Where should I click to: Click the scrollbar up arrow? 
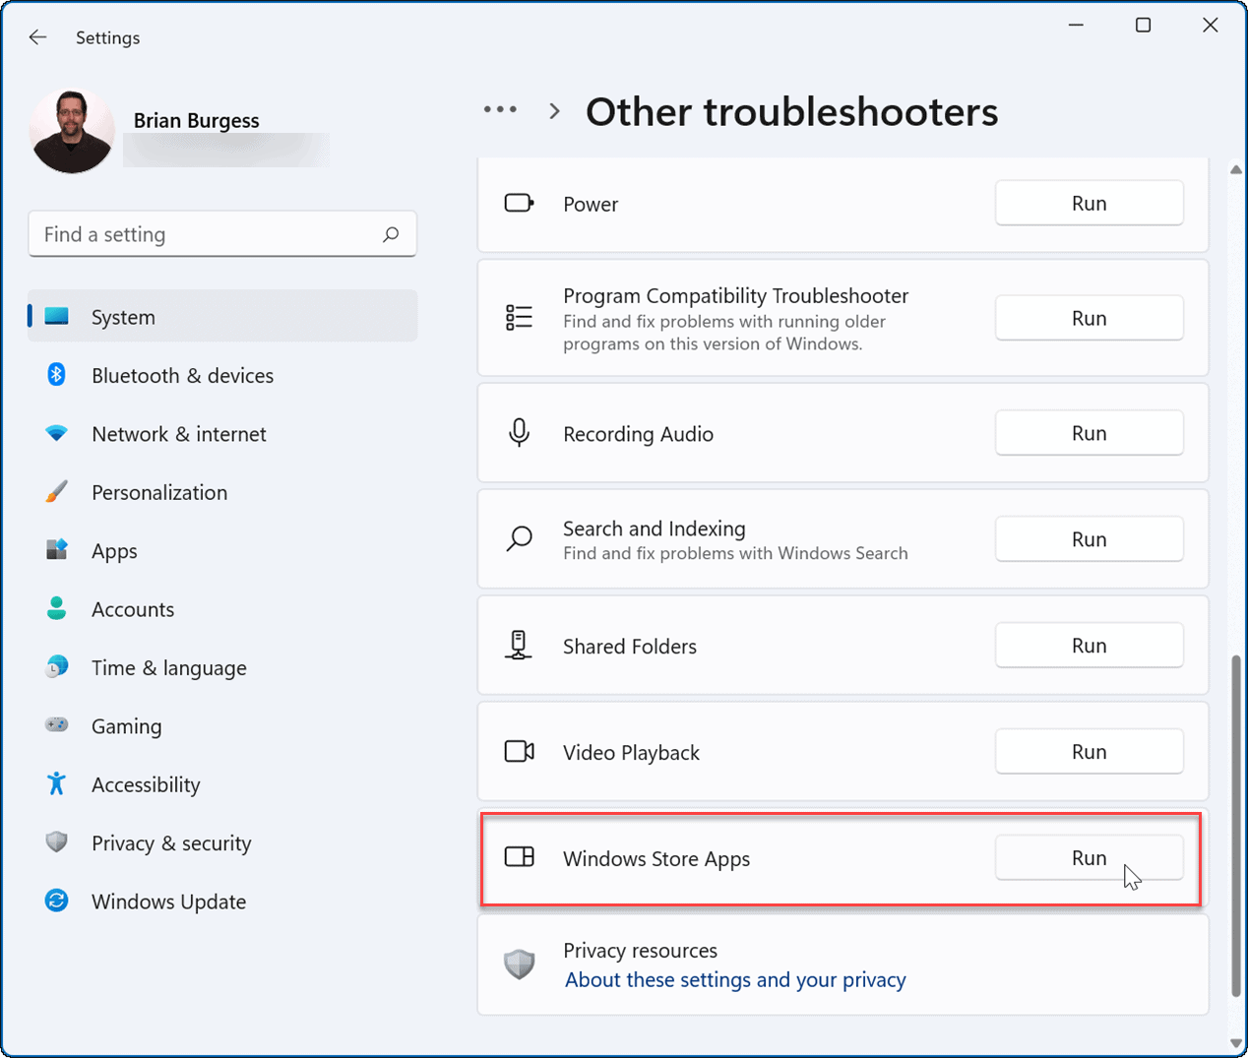[x=1235, y=170]
